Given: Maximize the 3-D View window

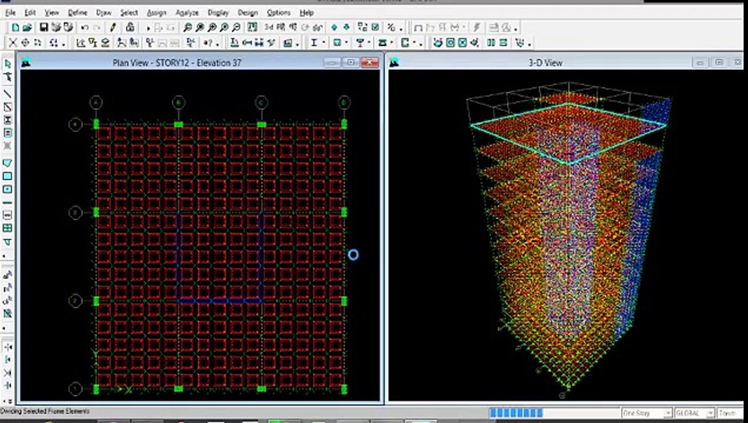Looking at the screenshot, I should [719, 62].
